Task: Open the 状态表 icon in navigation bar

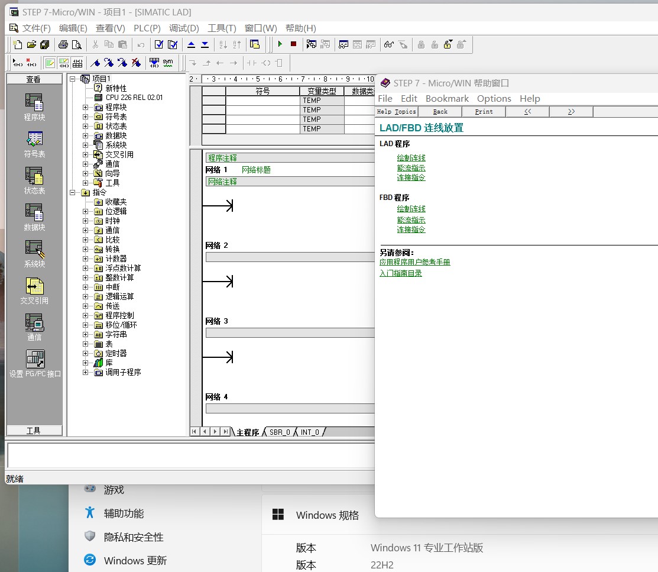Action: 34,176
